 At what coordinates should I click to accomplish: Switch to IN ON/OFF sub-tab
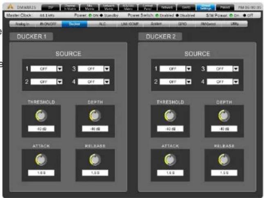click(48, 24)
